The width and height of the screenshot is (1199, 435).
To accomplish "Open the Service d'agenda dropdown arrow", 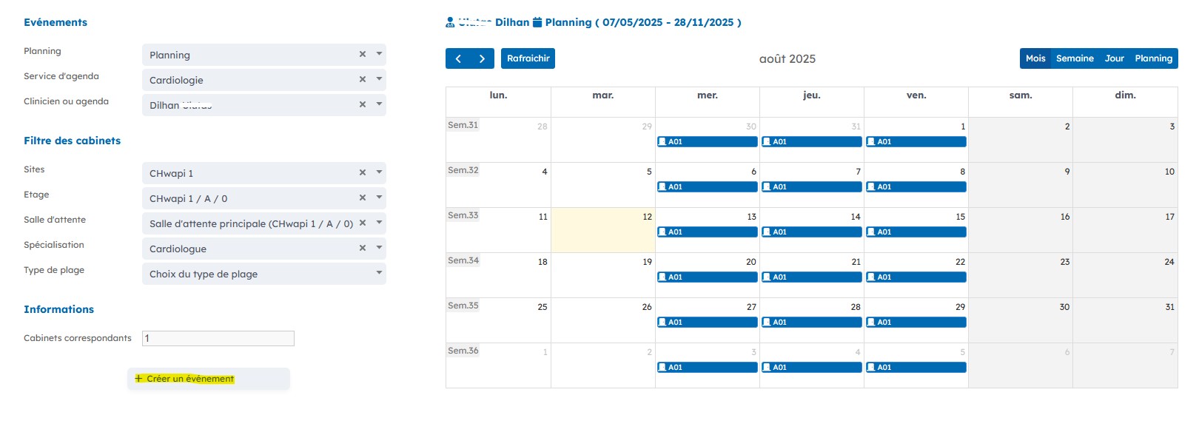I will pyautogui.click(x=379, y=79).
